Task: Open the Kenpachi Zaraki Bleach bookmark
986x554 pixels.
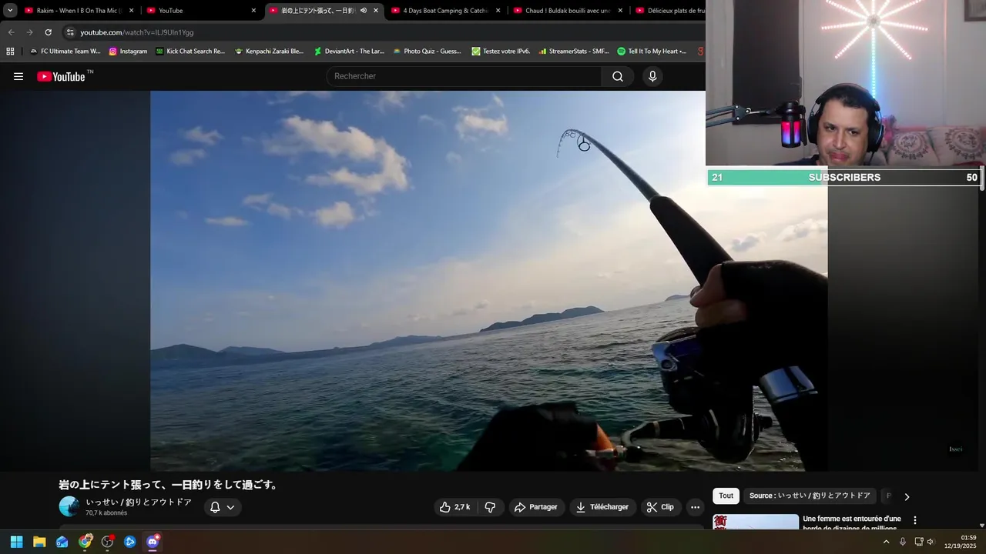Action: [270, 52]
